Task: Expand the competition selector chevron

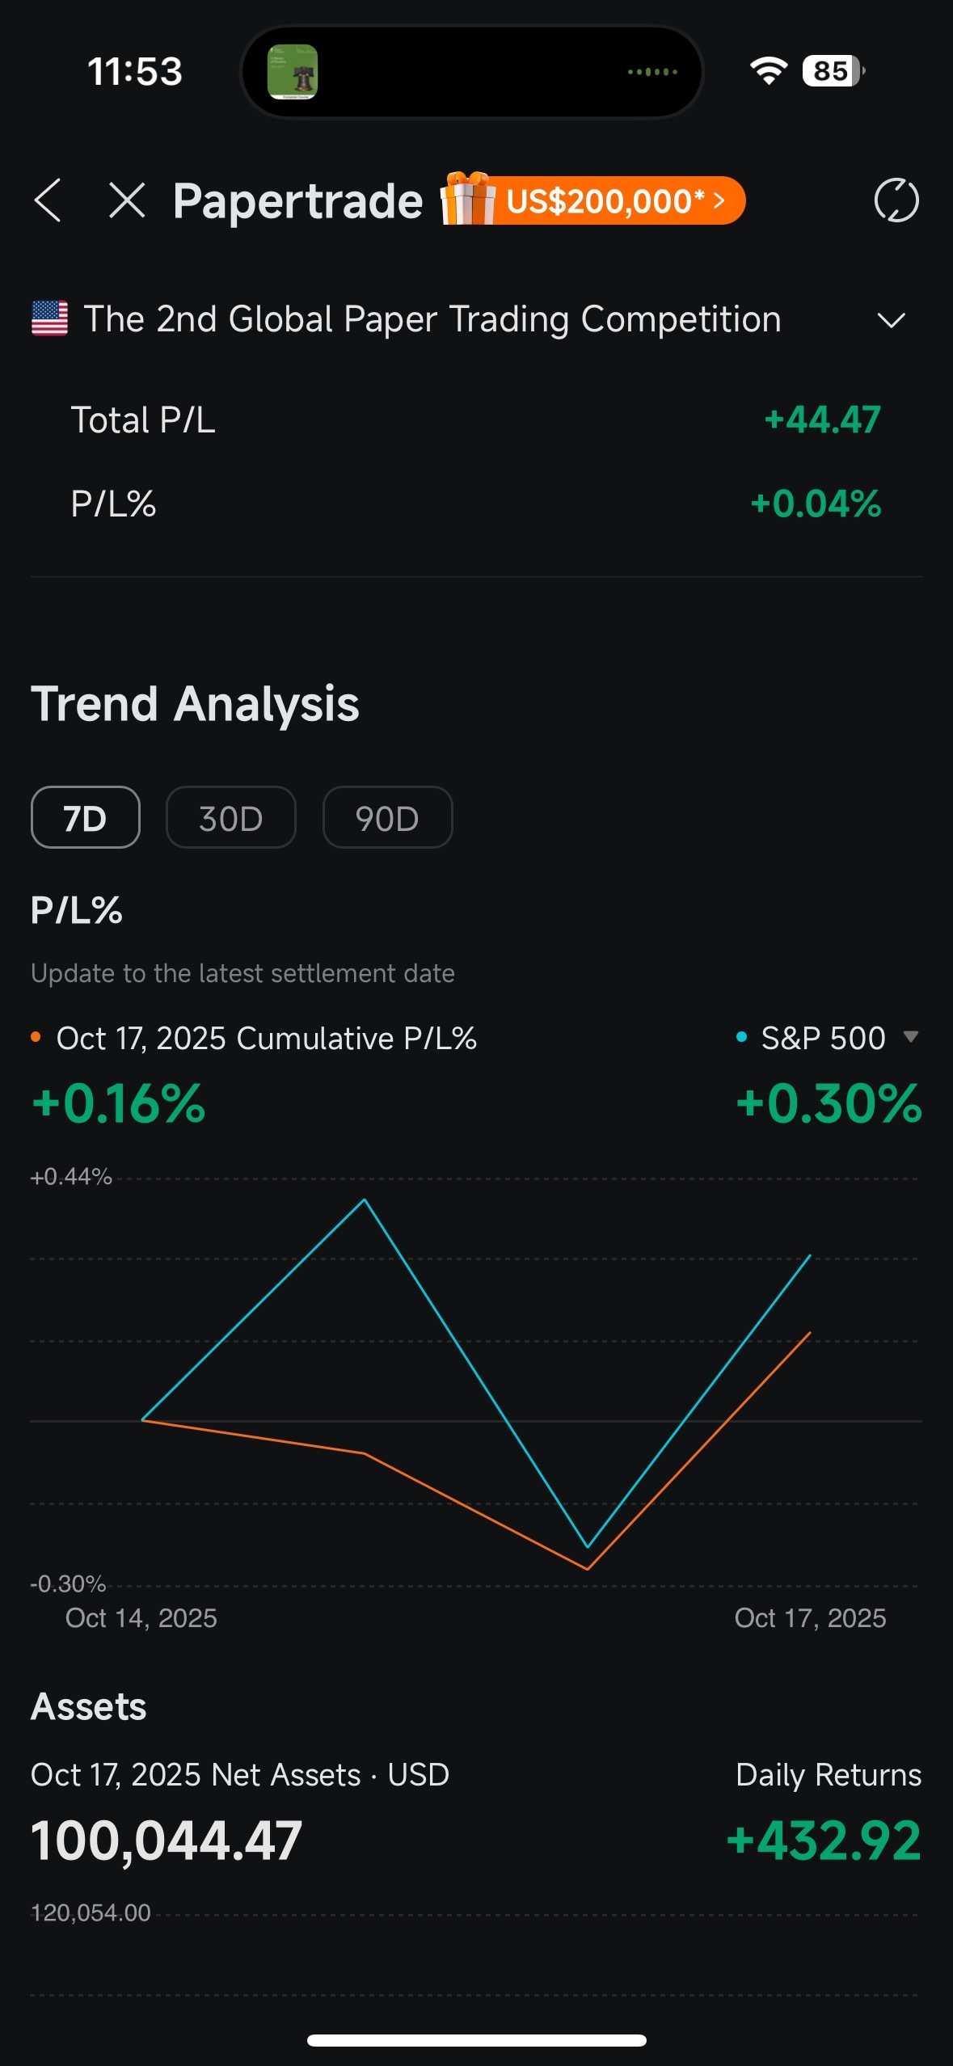Action: pos(891,320)
